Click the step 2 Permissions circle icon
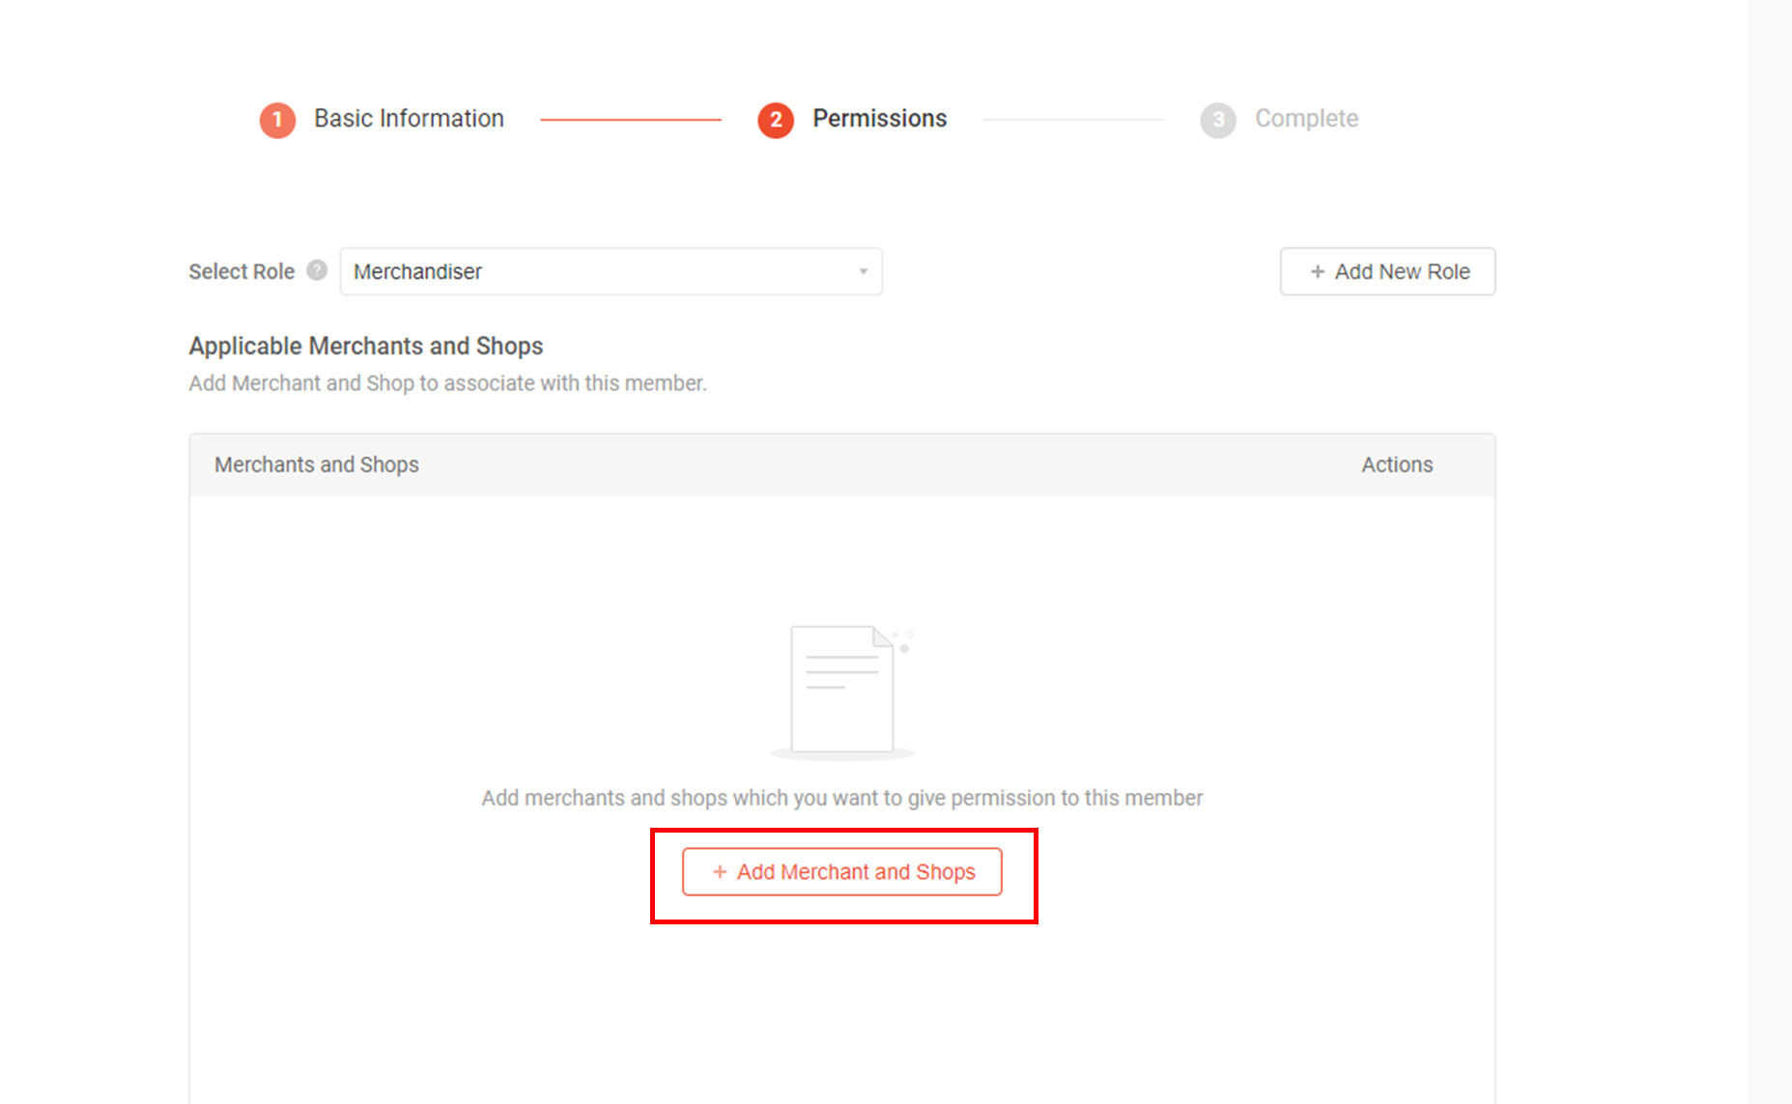This screenshot has height=1104, width=1792. pos(776,120)
